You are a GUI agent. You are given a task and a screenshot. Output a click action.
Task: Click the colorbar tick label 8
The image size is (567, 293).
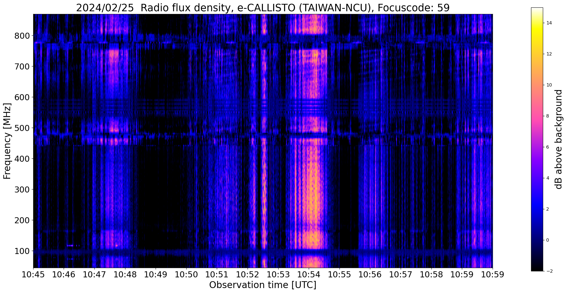548,116
